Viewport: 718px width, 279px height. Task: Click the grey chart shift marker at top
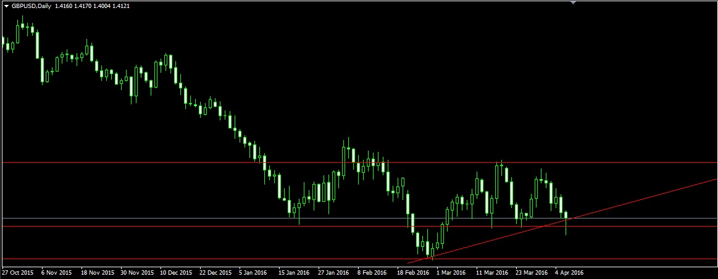coord(573,2)
